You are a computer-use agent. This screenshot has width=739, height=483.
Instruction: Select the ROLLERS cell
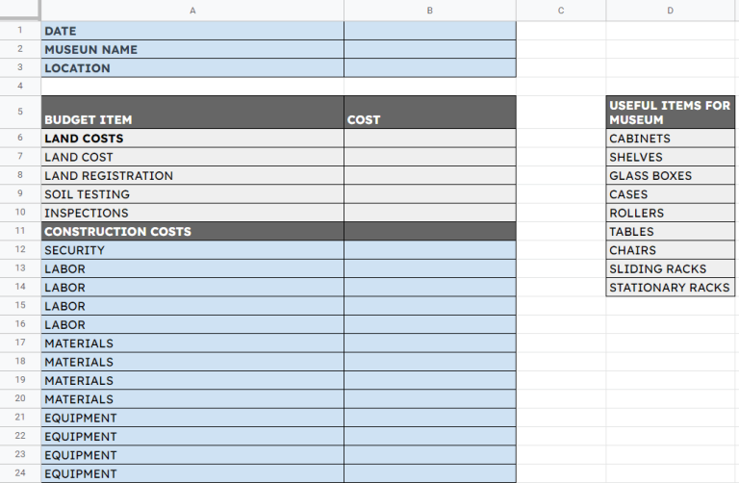coord(670,213)
